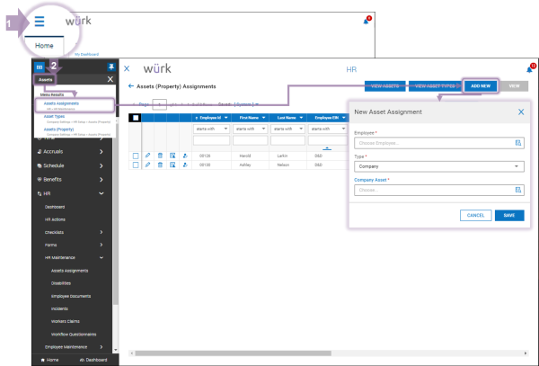Toggle the select-all checkbox in table header
This screenshot has height=366, width=539.
click(x=136, y=118)
